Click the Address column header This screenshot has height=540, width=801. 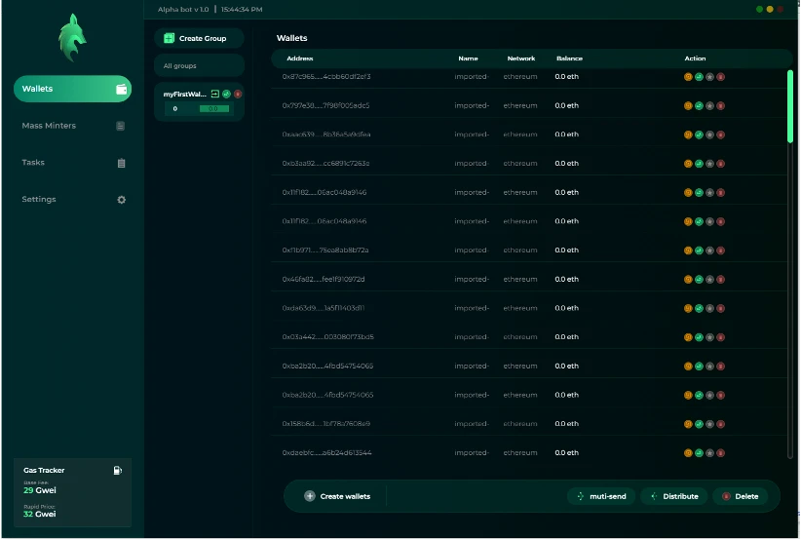coord(300,58)
